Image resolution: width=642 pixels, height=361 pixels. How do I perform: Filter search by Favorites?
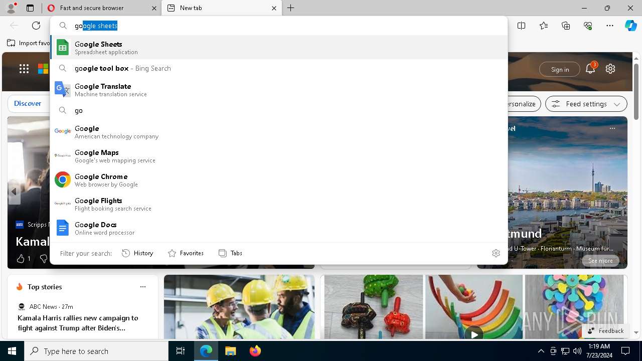coord(186,253)
